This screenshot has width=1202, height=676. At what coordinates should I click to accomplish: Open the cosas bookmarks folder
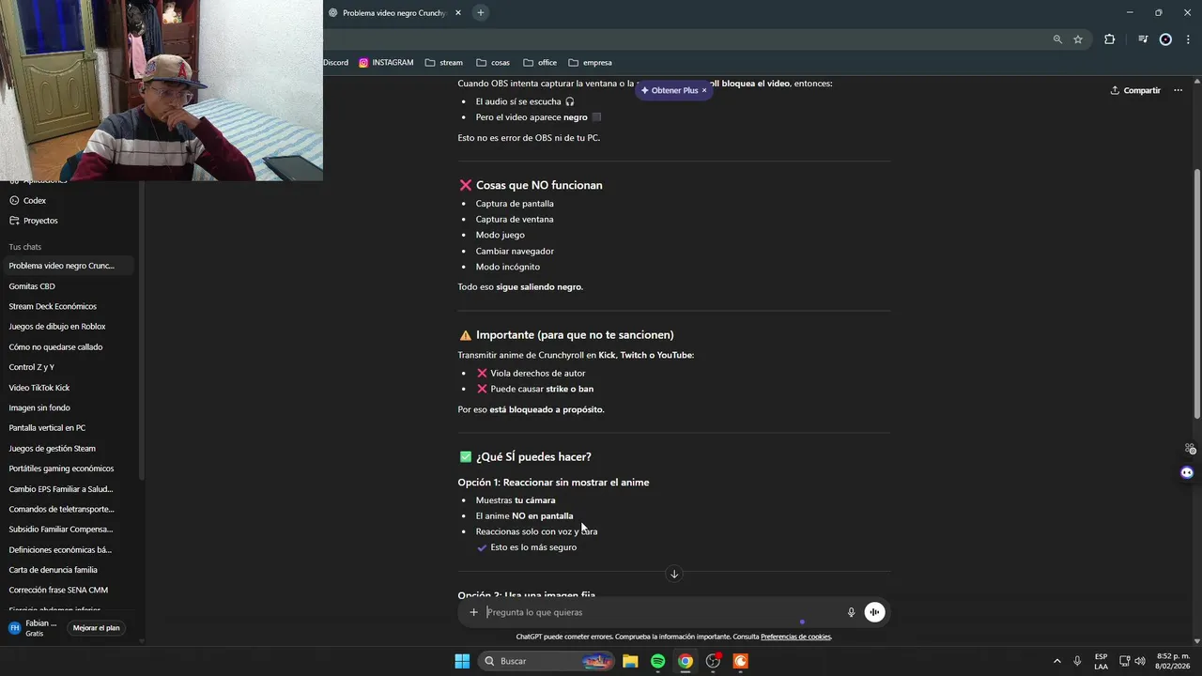click(493, 63)
